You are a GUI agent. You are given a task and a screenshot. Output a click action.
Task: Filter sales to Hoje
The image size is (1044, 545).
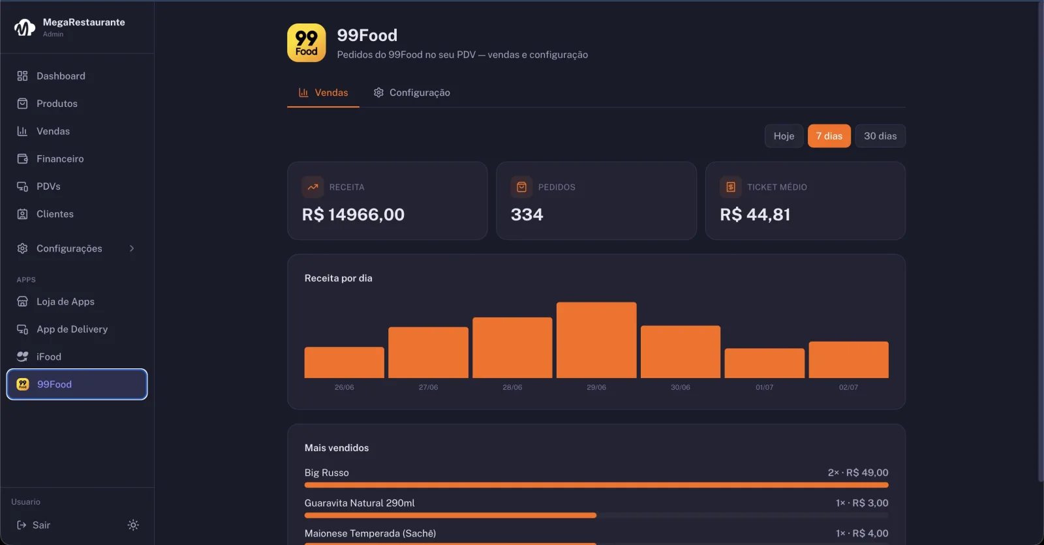coord(784,136)
